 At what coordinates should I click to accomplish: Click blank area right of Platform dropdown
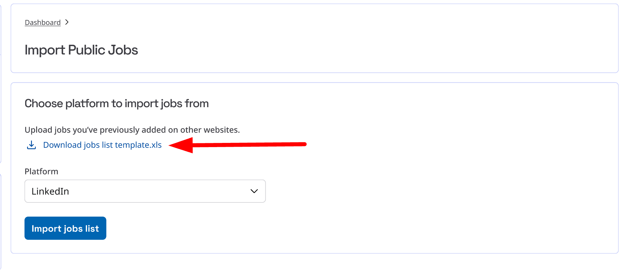tap(419, 191)
